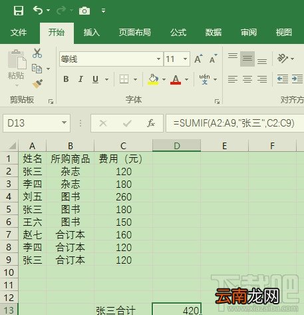
Task: Copy selection with the copy icon
Action: point(37,69)
